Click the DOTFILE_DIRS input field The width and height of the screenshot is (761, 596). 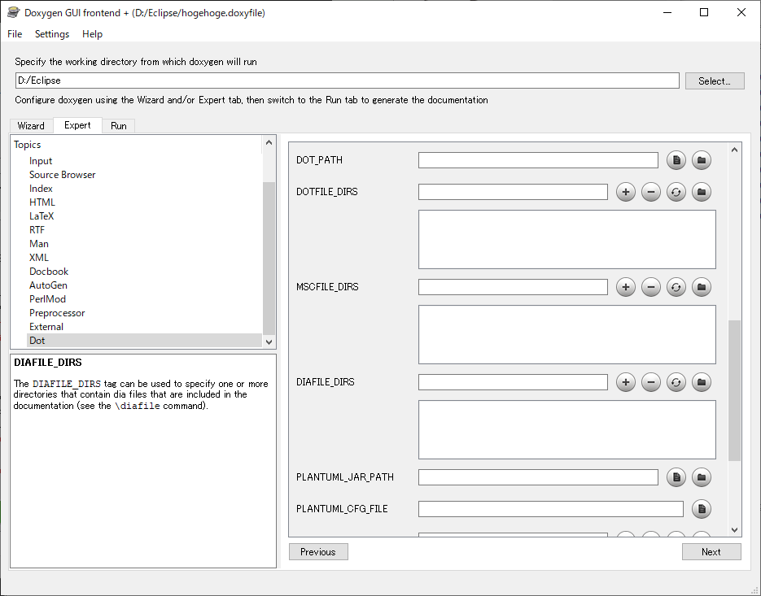513,192
